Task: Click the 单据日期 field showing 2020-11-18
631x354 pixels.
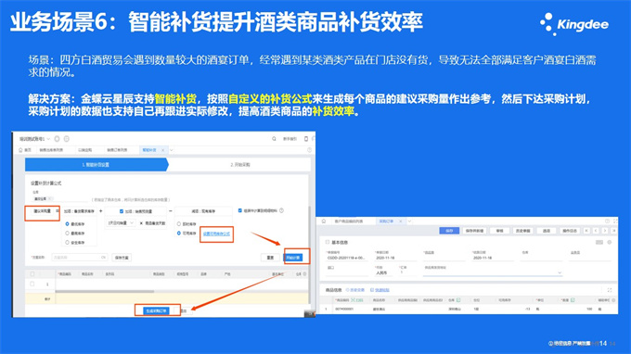Action: (x=395, y=258)
